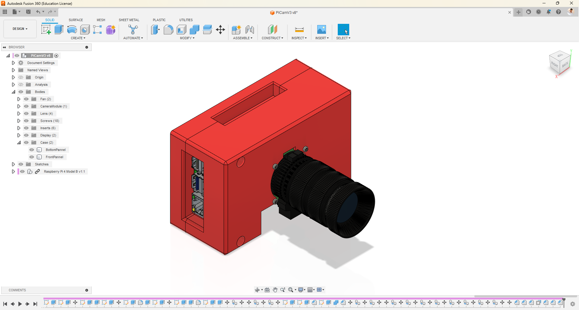The height and width of the screenshot is (310, 579).
Task: Select the Joint tool
Action: click(x=249, y=30)
